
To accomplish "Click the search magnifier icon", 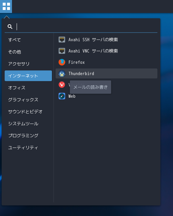I will pos(10,27).
